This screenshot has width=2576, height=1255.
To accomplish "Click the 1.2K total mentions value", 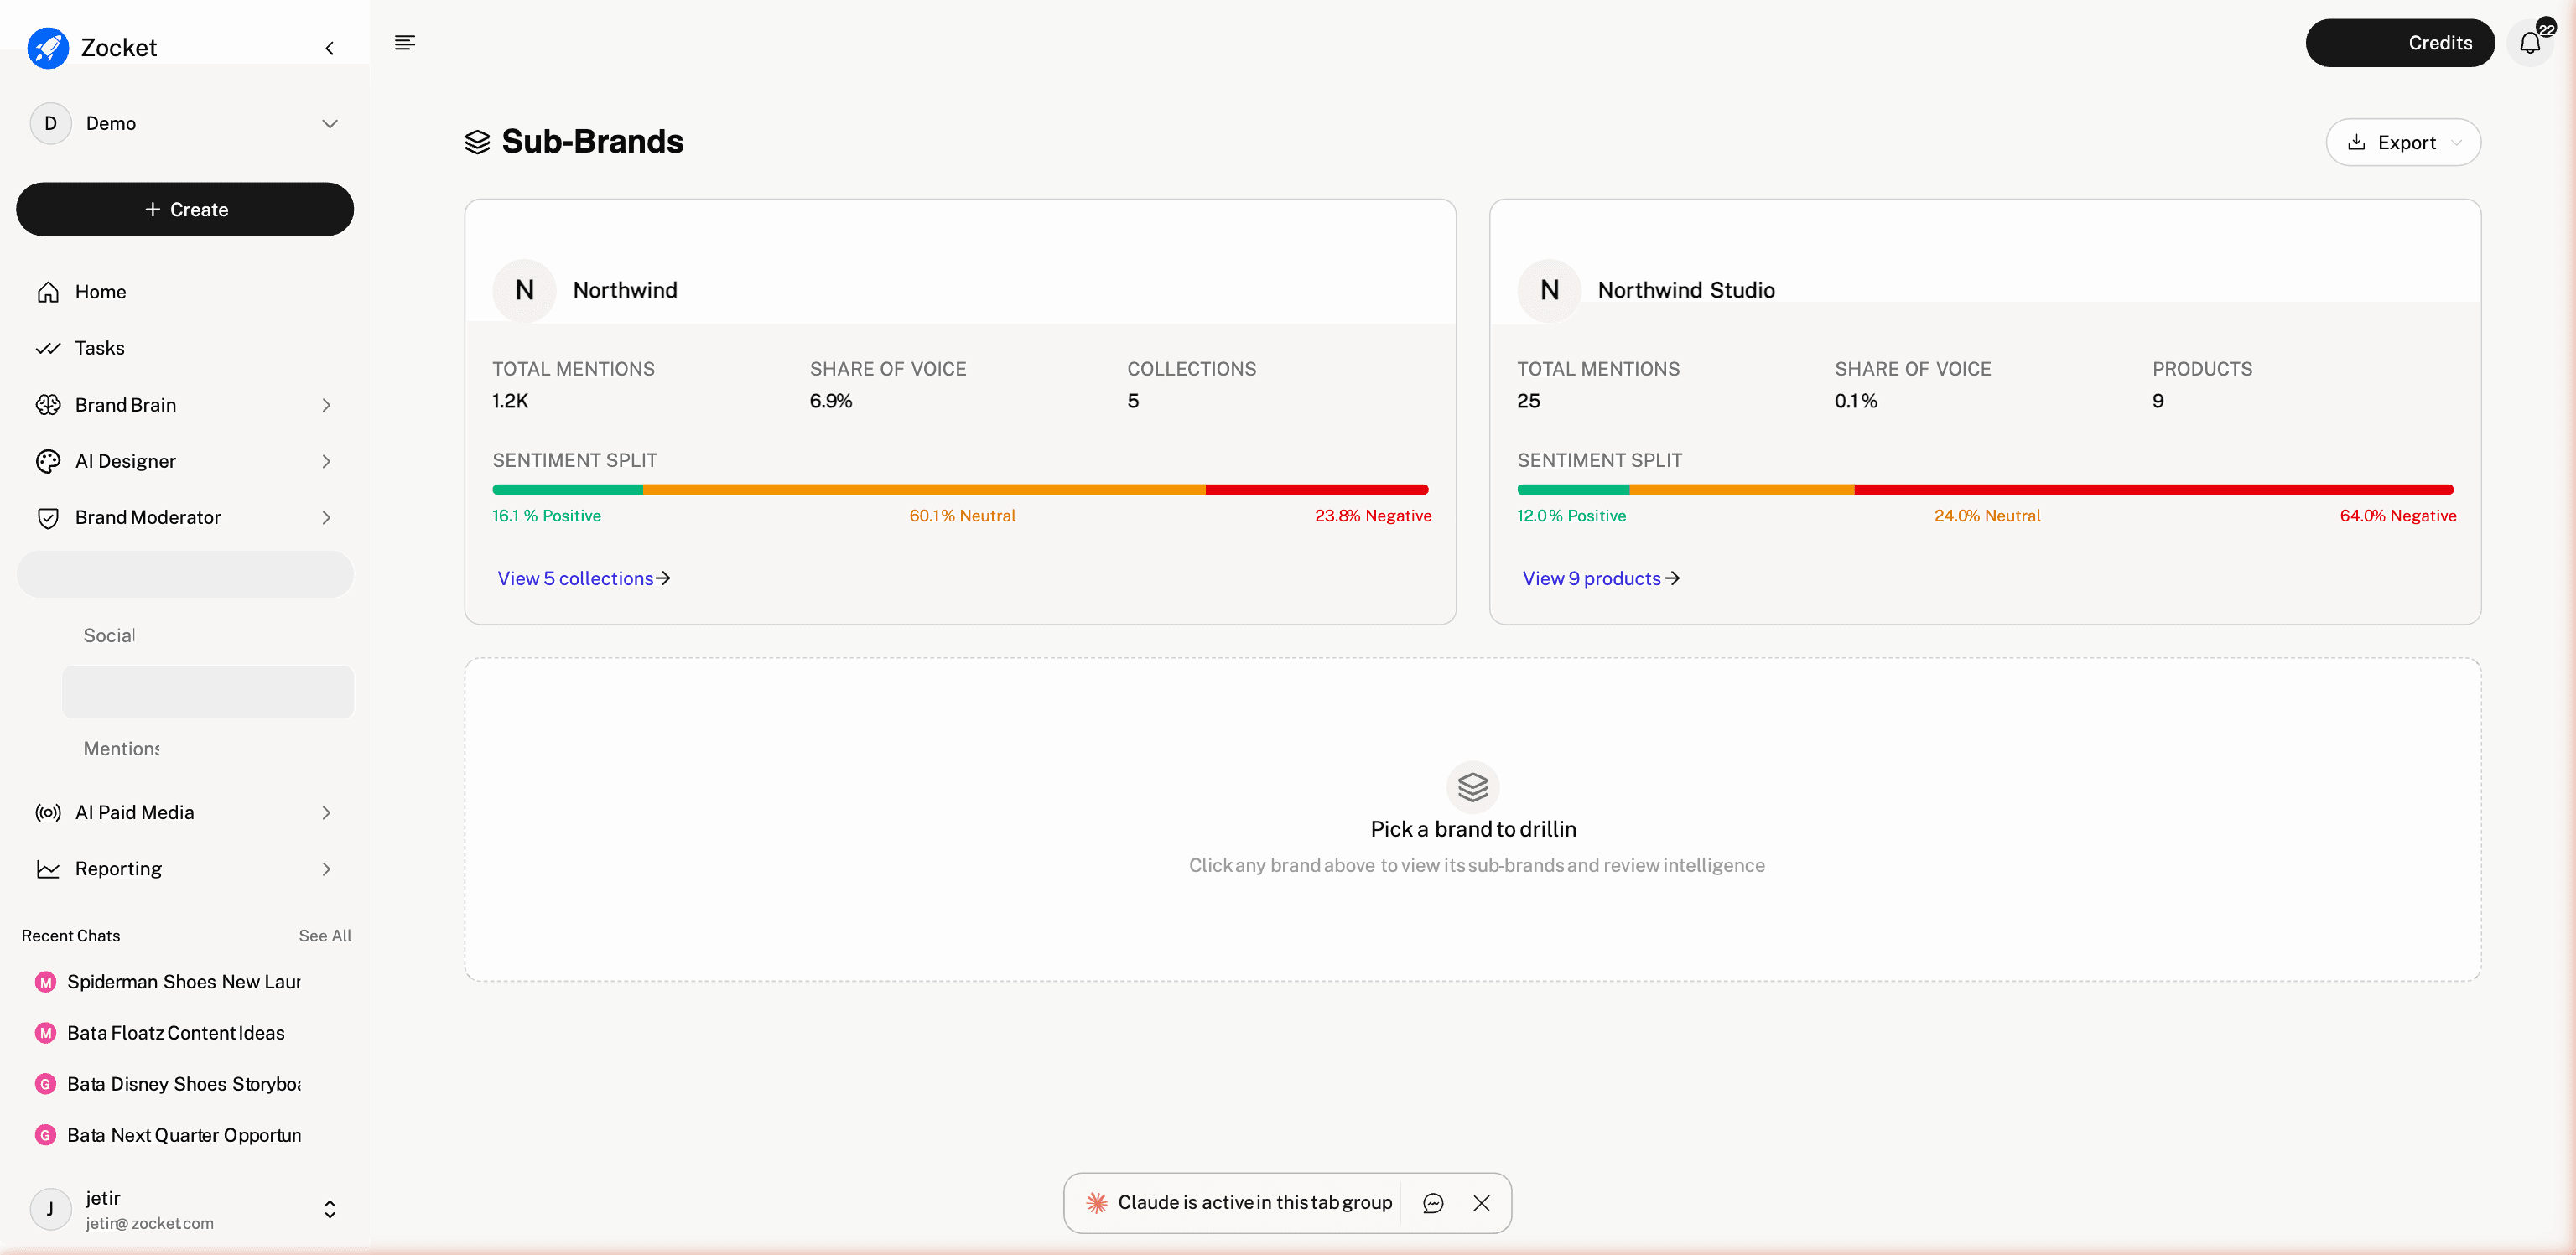I will coord(510,401).
